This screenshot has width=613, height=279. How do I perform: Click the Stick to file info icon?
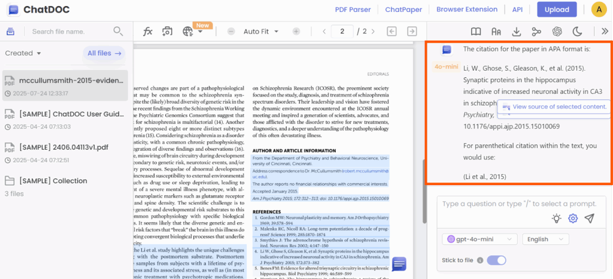point(480,260)
